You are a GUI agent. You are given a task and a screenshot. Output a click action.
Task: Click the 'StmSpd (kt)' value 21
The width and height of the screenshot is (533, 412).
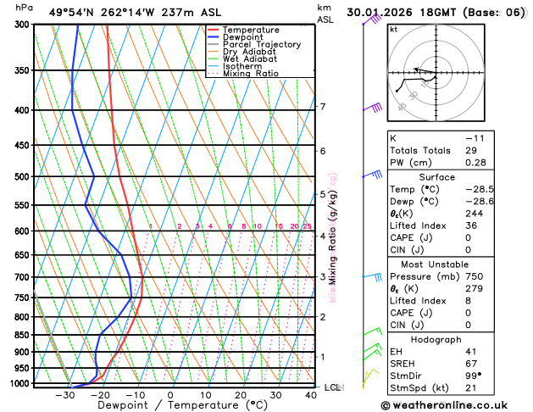[471, 388]
